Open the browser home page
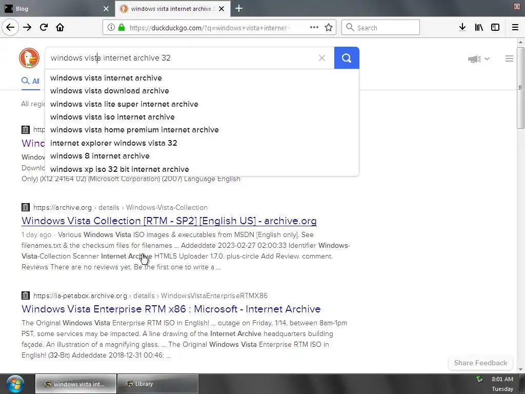525x394 pixels. pos(60,28)
